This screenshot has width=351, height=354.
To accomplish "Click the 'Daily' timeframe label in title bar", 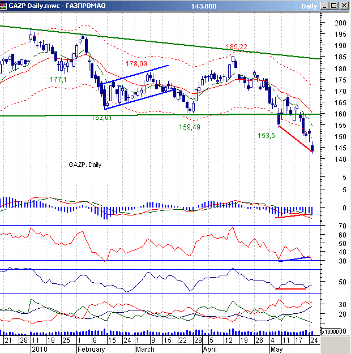I will (309, 6).
